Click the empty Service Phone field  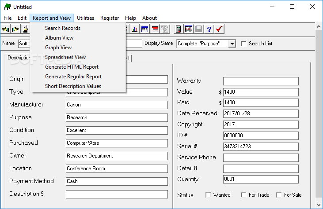[261, 158]
